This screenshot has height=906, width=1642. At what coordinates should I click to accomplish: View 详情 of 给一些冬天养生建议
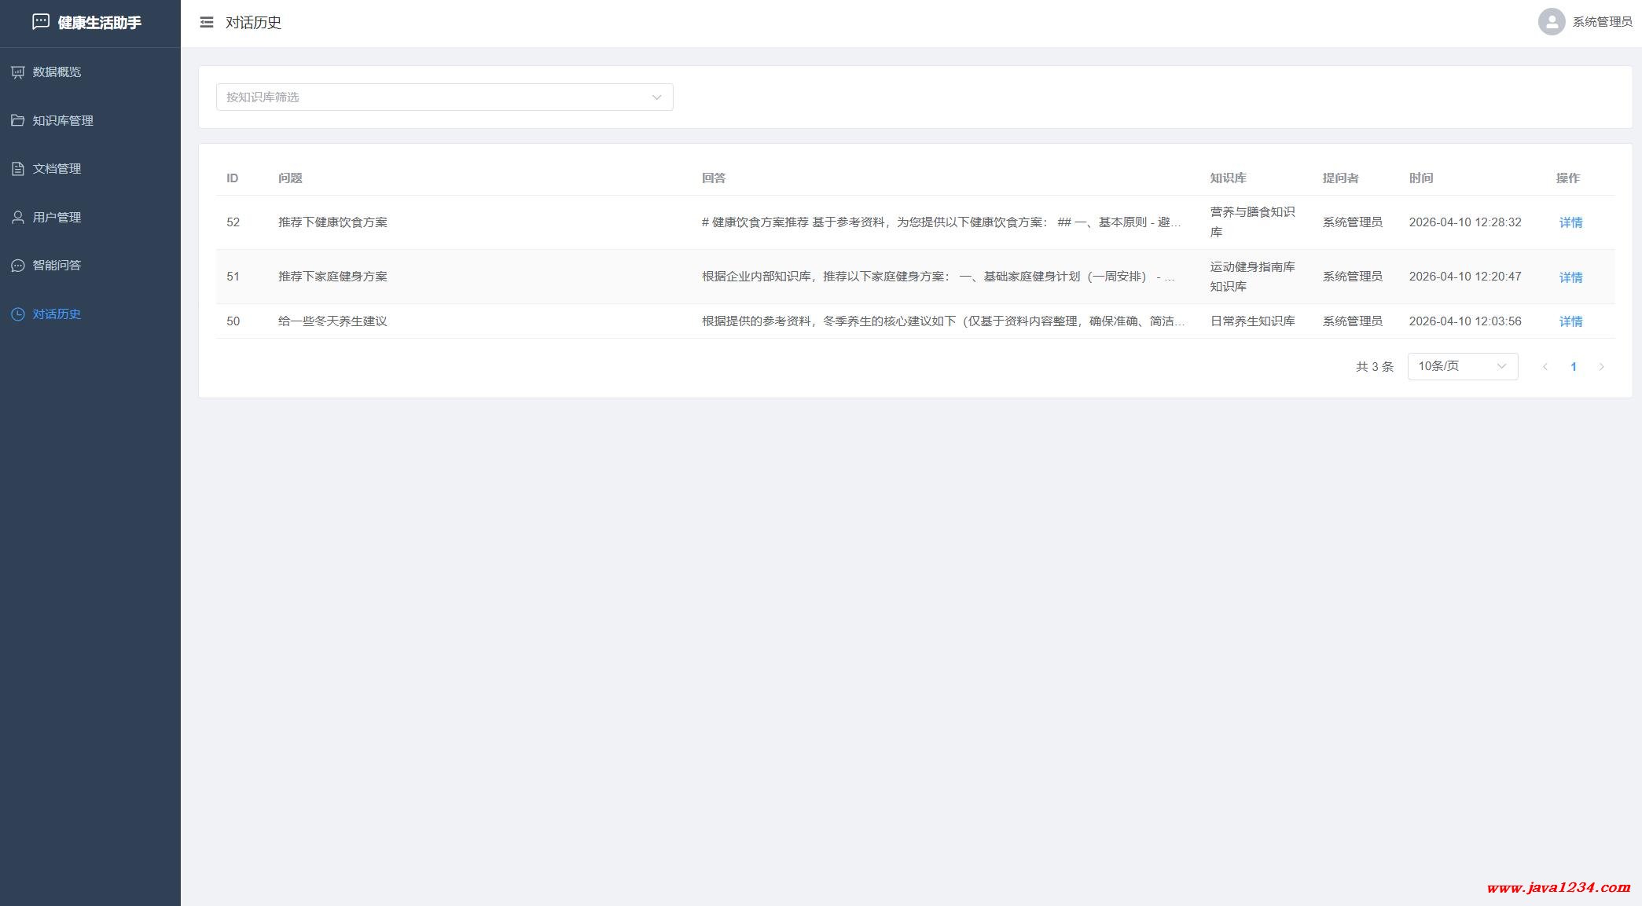point(1570,321)
